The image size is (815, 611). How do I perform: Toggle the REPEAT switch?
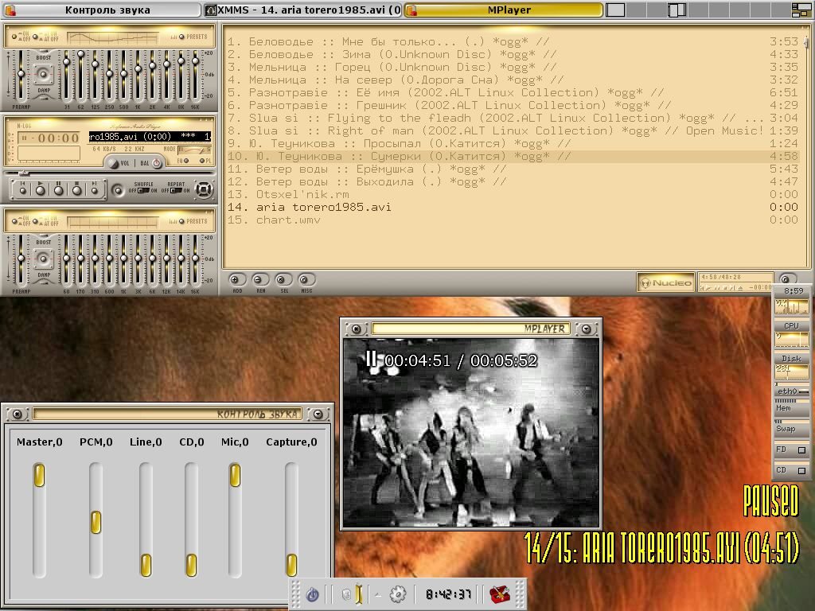coord(176,190)
